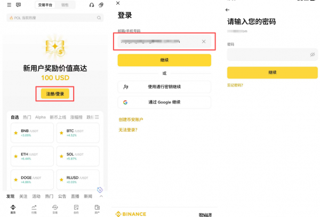Viewport: 320px width, 217px height.
Task: Open 忘记密码? link
Action: tap(235, 85)
